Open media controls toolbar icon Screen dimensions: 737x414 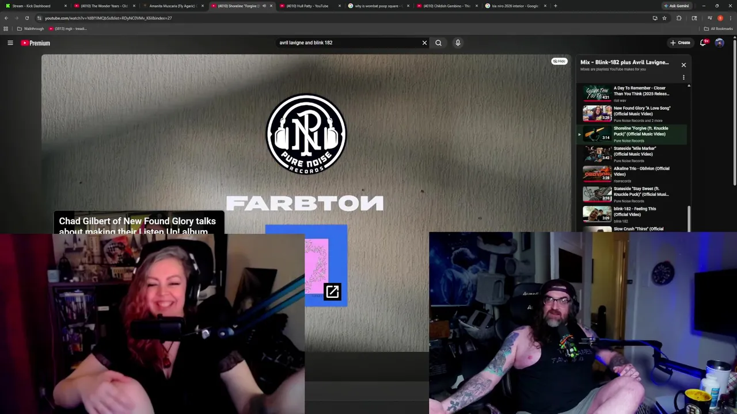(710, 18)
